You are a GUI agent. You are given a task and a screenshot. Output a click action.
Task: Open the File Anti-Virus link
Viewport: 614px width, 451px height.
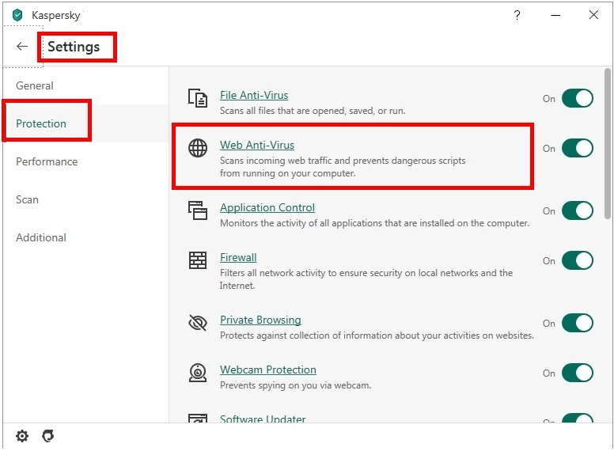(x=254, y=95)
